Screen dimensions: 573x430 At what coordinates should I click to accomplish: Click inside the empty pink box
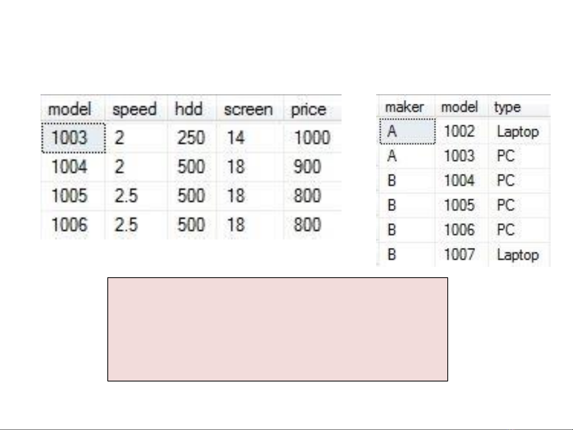[x=278, y=329]
